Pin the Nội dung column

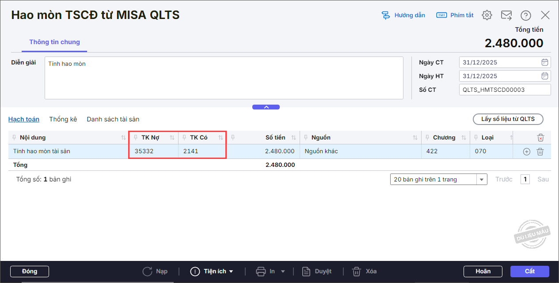pyautogui.click(x=14, y=138)
